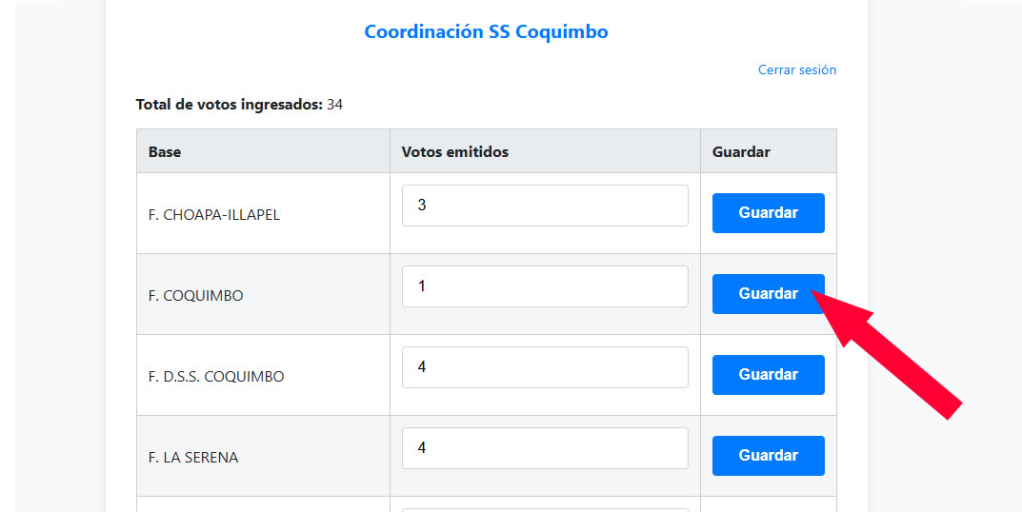Focus the F. CHOAPA-ILLAPEL votes field
Viewport: 1022px width, 512px height.
click(x=544, y=206)
